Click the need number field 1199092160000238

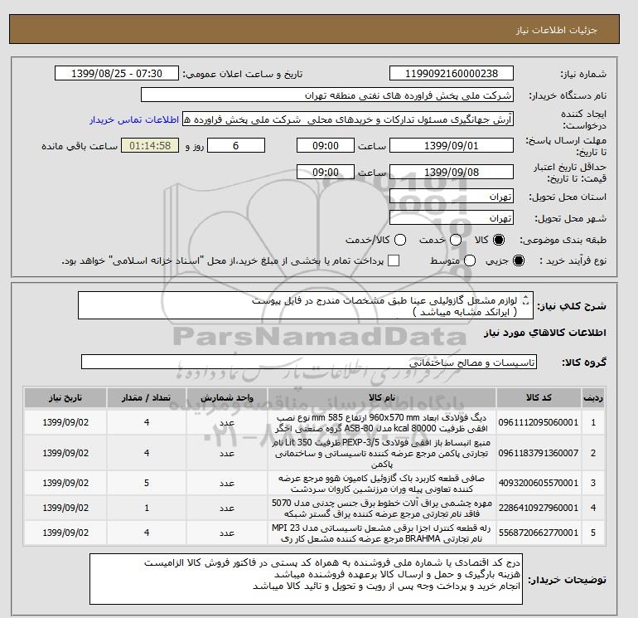(x=452, y=73)
